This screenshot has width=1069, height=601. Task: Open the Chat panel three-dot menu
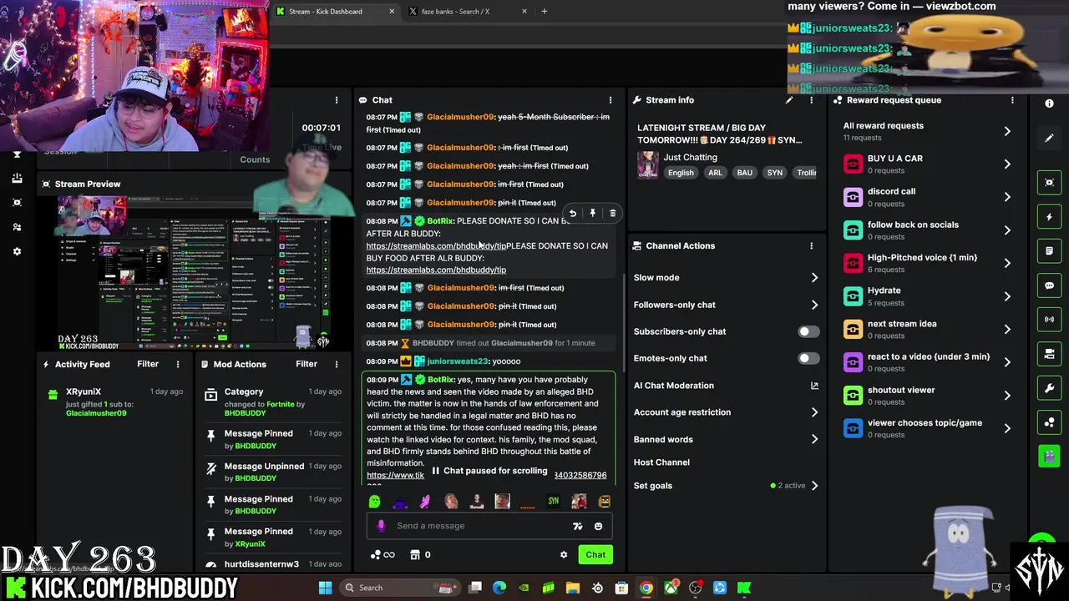(x=610, y=100)
